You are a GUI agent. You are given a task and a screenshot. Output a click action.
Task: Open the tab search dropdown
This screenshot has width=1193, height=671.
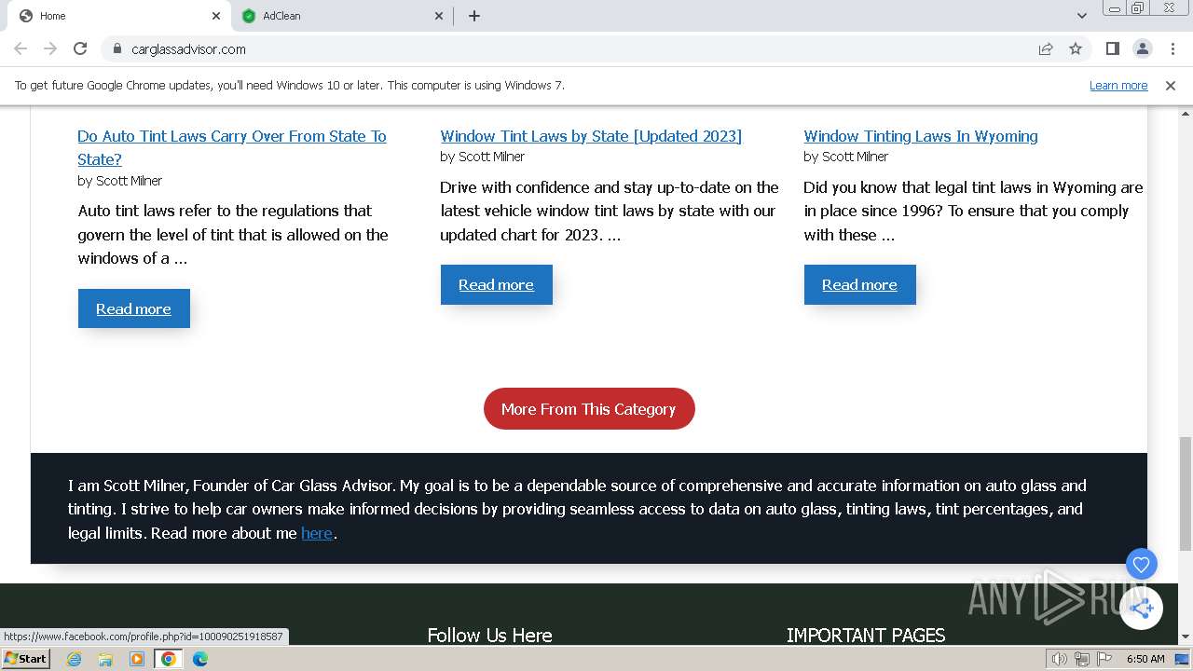[1081, 16]
